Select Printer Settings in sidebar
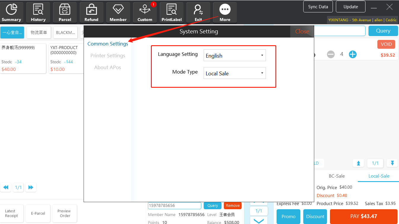 [108, 56]
